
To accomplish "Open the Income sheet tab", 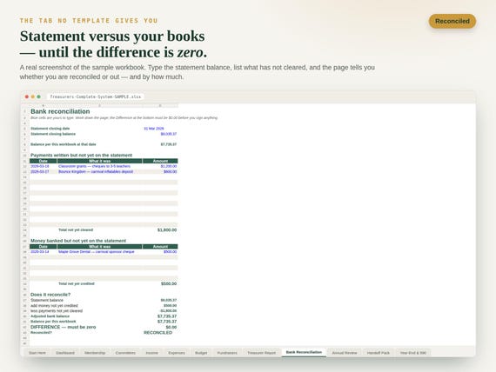I will (151, 353).
